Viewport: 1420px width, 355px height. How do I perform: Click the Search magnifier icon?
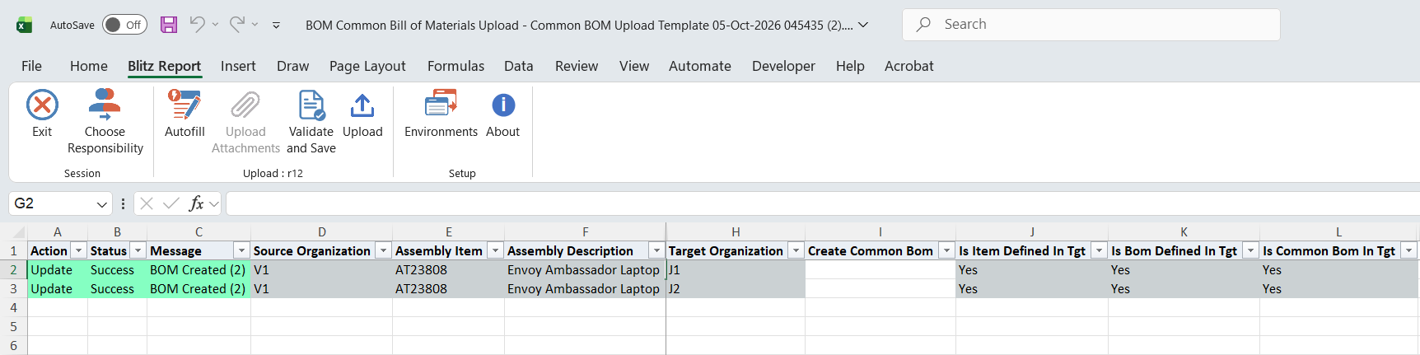point(924,25)
